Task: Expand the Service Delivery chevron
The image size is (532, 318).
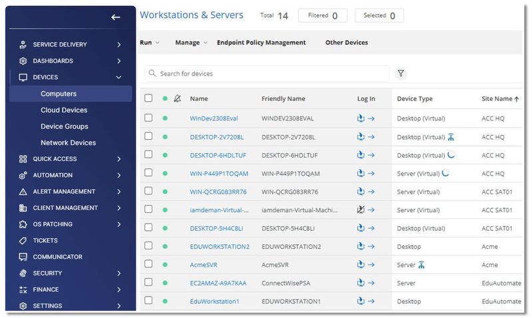Action: point(119,45)
